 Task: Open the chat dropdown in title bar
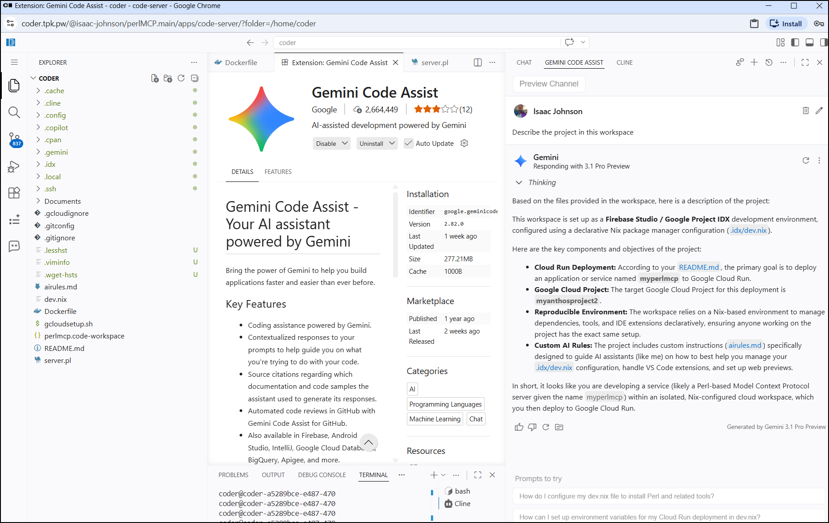click(x=583, y=42)
